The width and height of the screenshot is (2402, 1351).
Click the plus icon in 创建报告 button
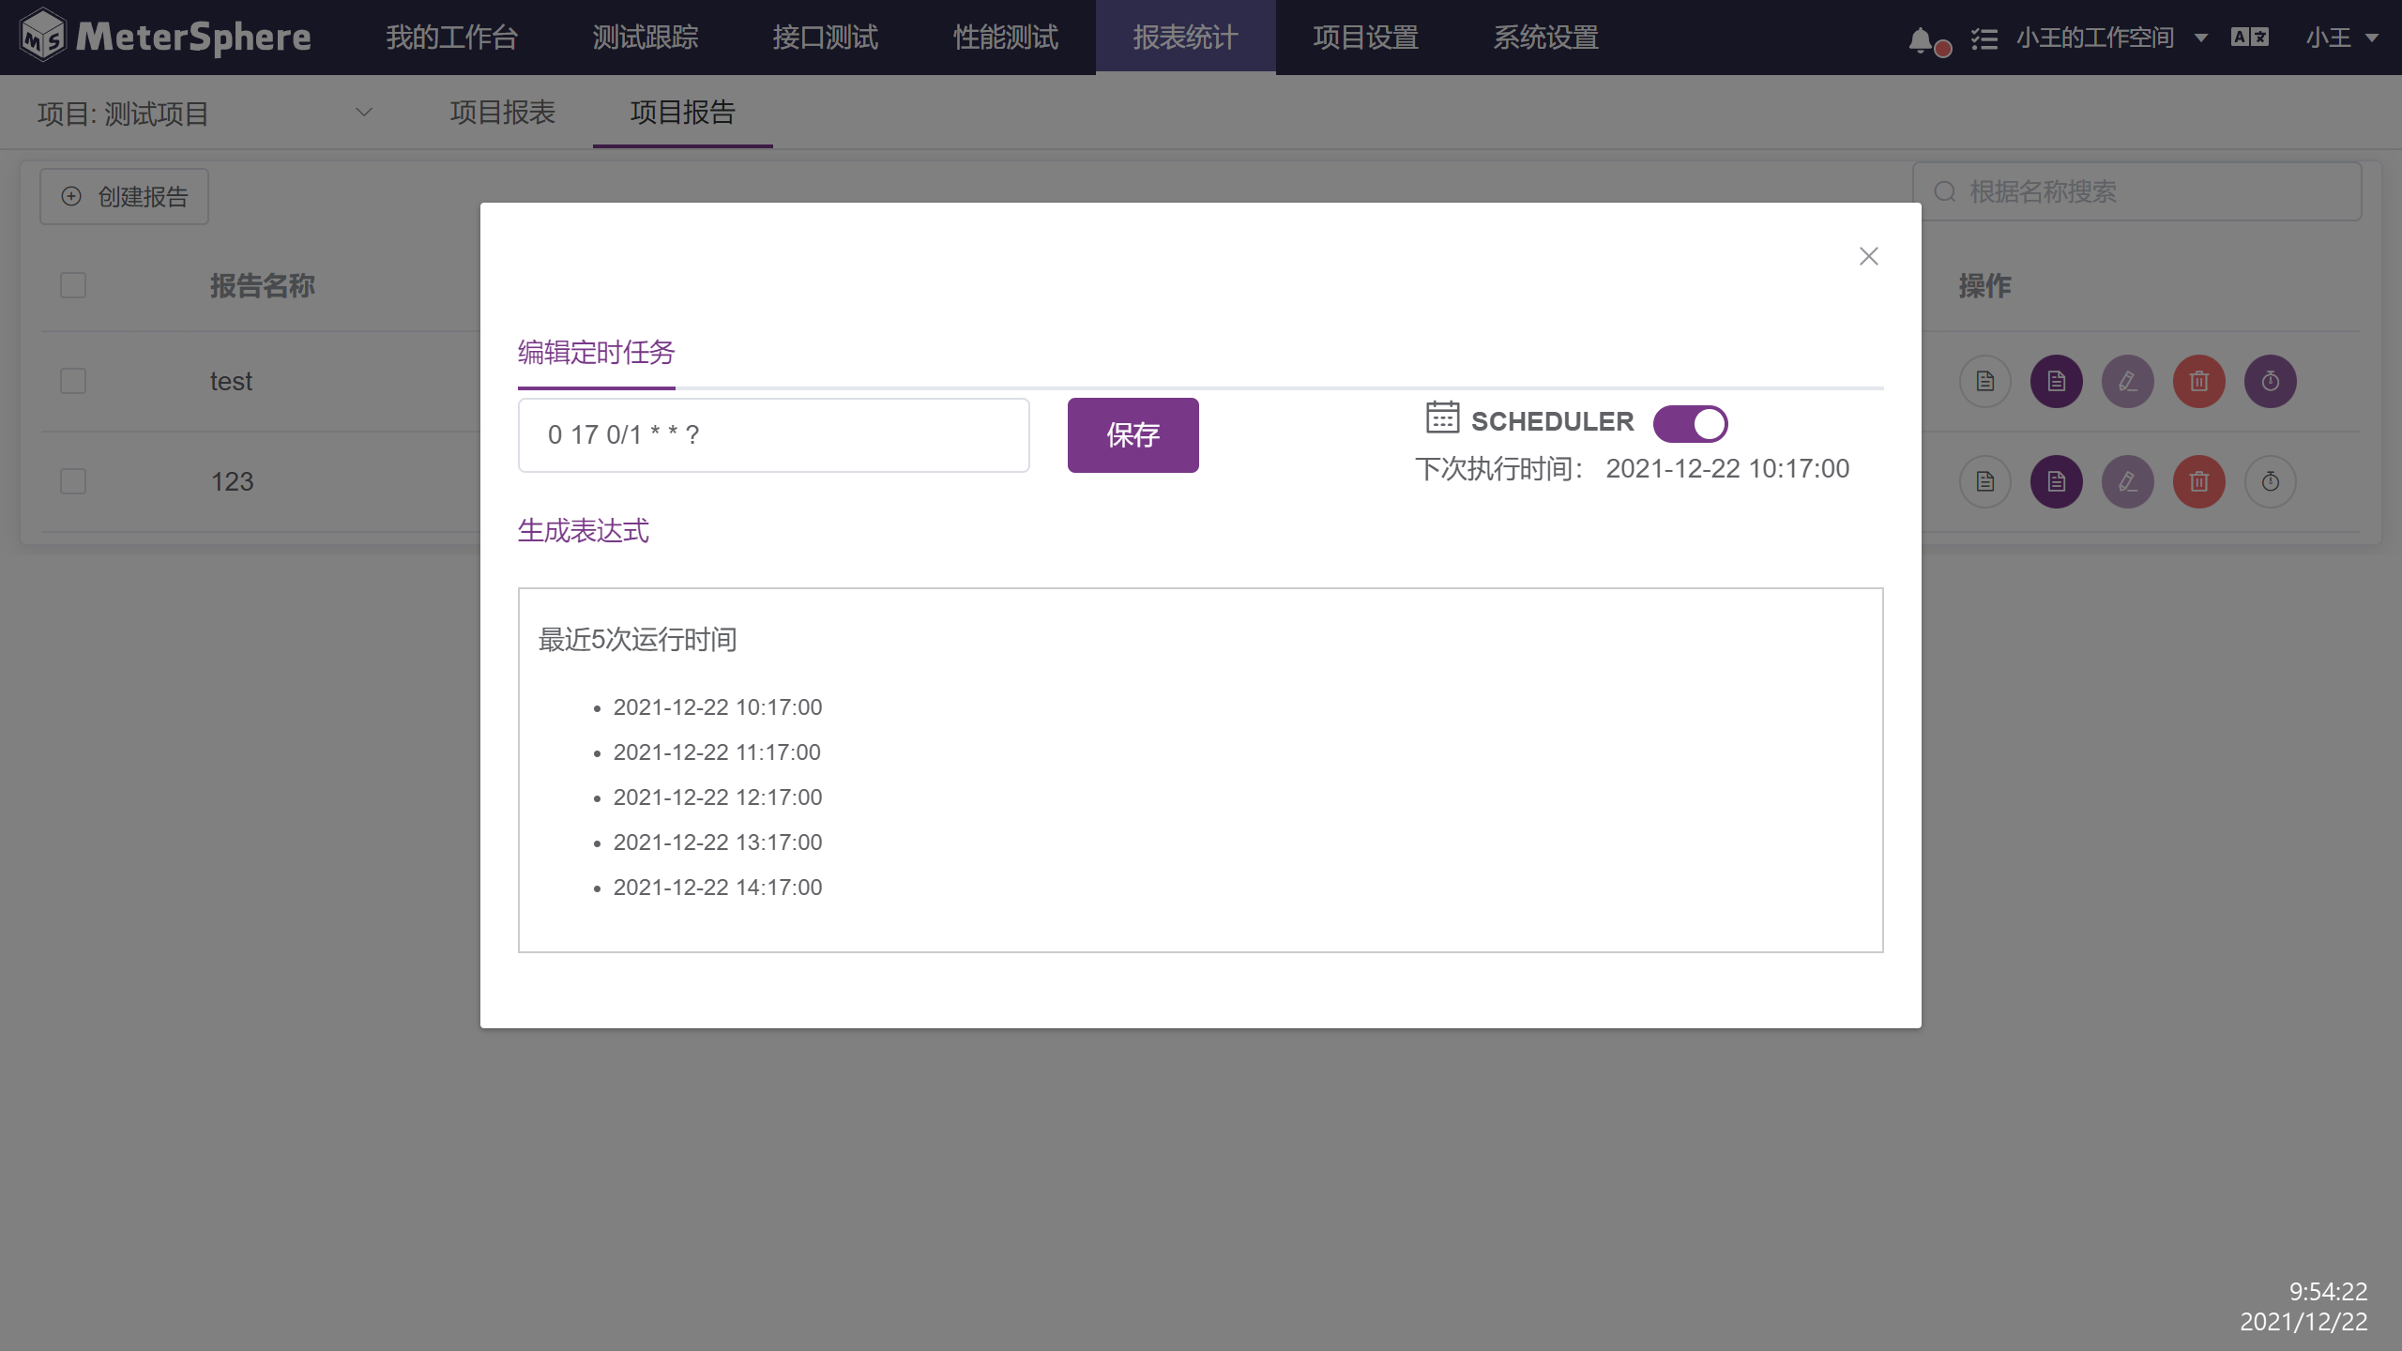(x=71, y=196)
